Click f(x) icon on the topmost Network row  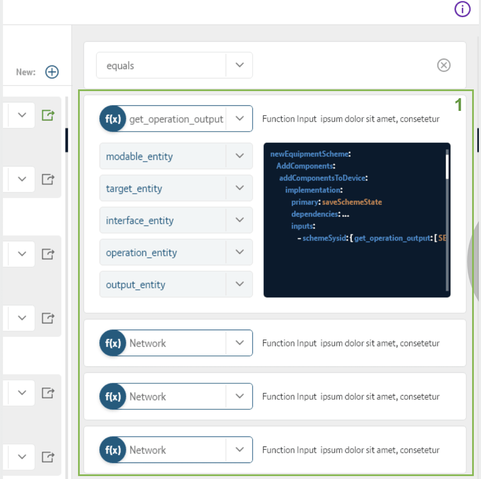coord(113,343)
